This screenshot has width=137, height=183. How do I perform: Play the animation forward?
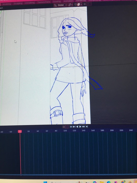click(x=80, y=127)
